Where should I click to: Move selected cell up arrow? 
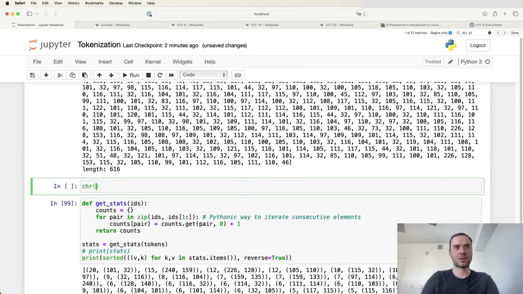coord(99,75)
